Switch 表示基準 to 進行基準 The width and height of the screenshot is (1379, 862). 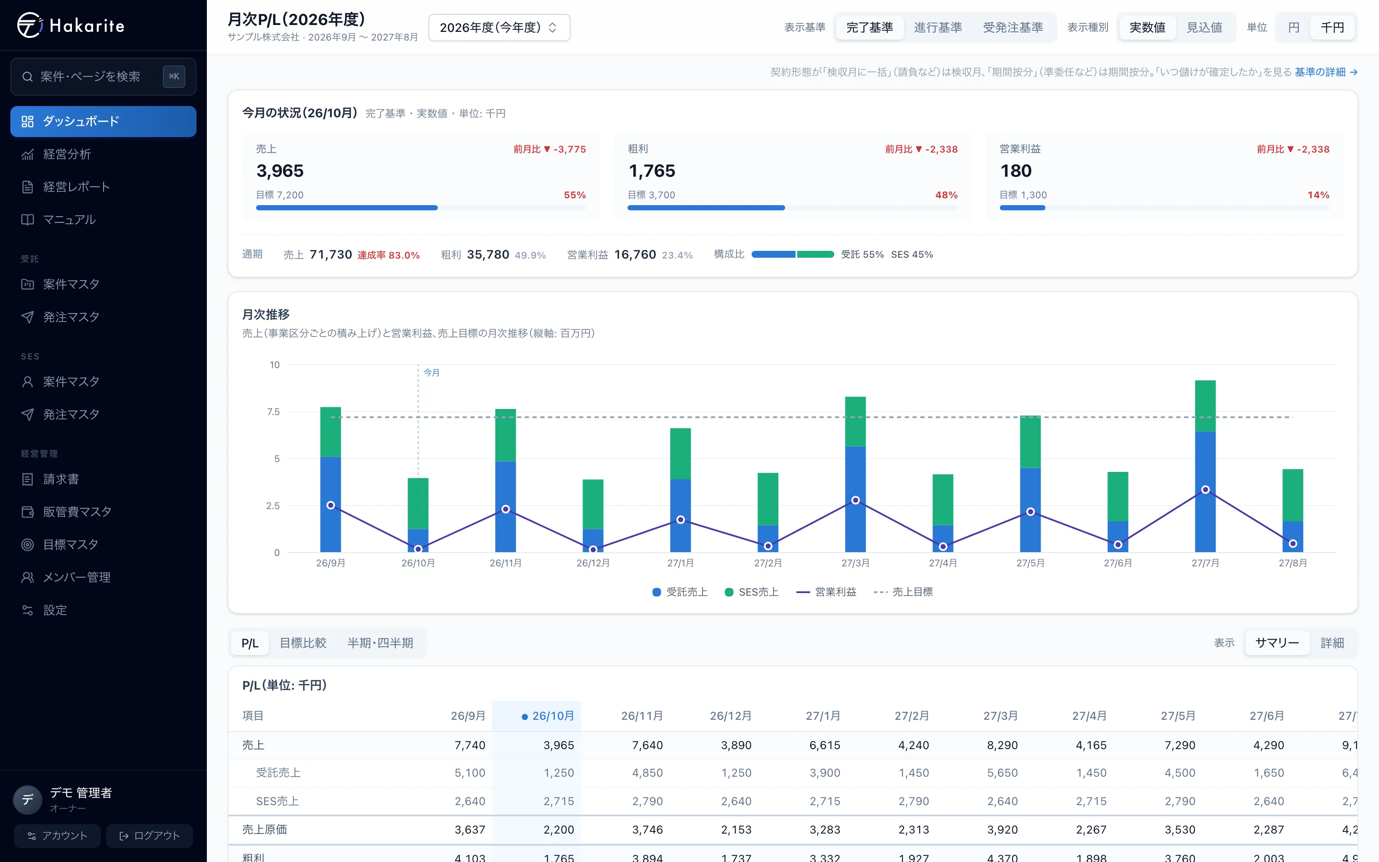(x=938, y=27)
